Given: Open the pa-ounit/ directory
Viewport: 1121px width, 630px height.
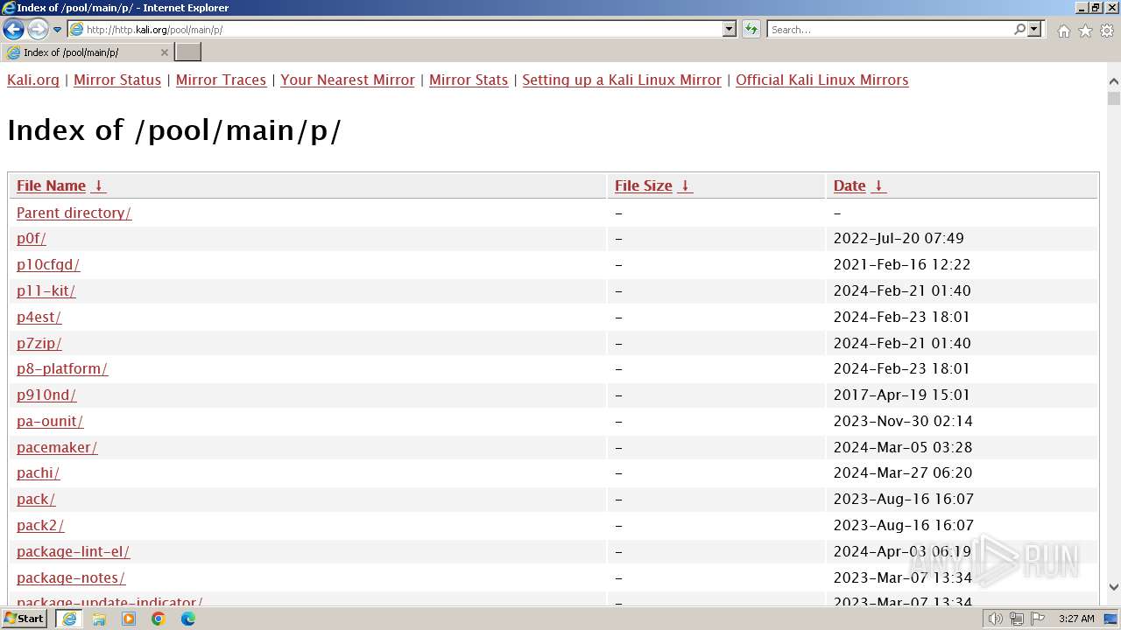Looking at the screenshot, I should [x=50, y=421].
